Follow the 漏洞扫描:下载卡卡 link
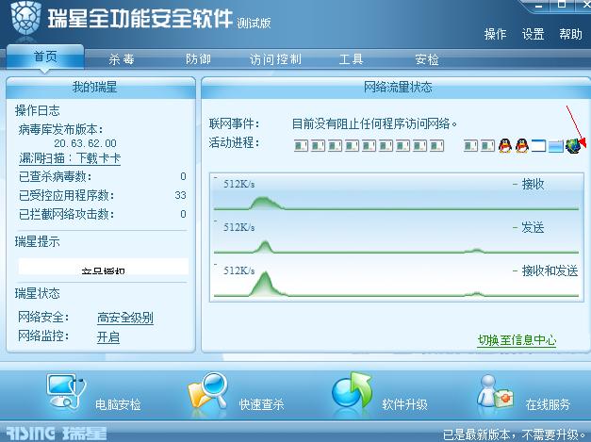 pyautogui.click(x=70, y=158)
